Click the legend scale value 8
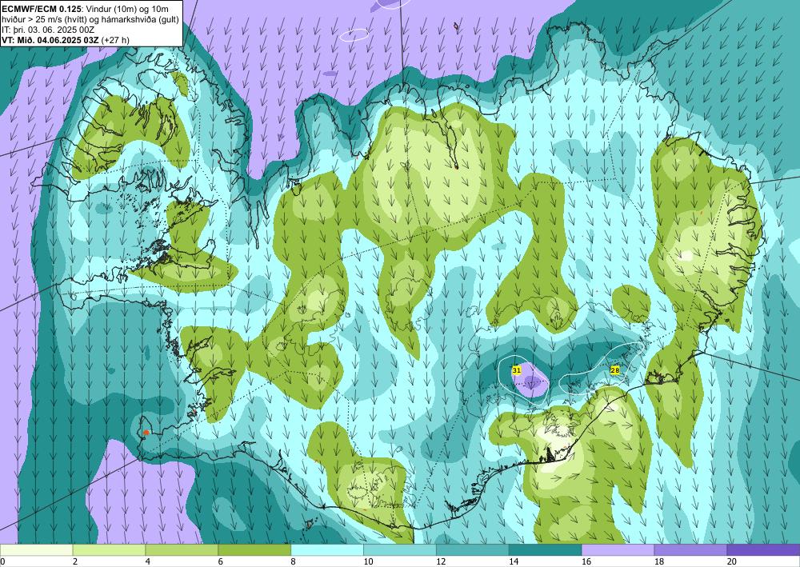Viewport: 800px width, 567px height. [294, 562]
